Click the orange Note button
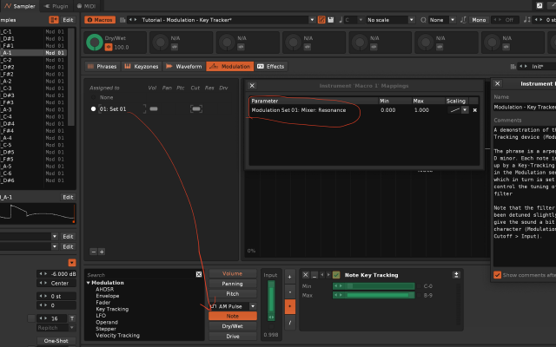 tap(233, 316)
